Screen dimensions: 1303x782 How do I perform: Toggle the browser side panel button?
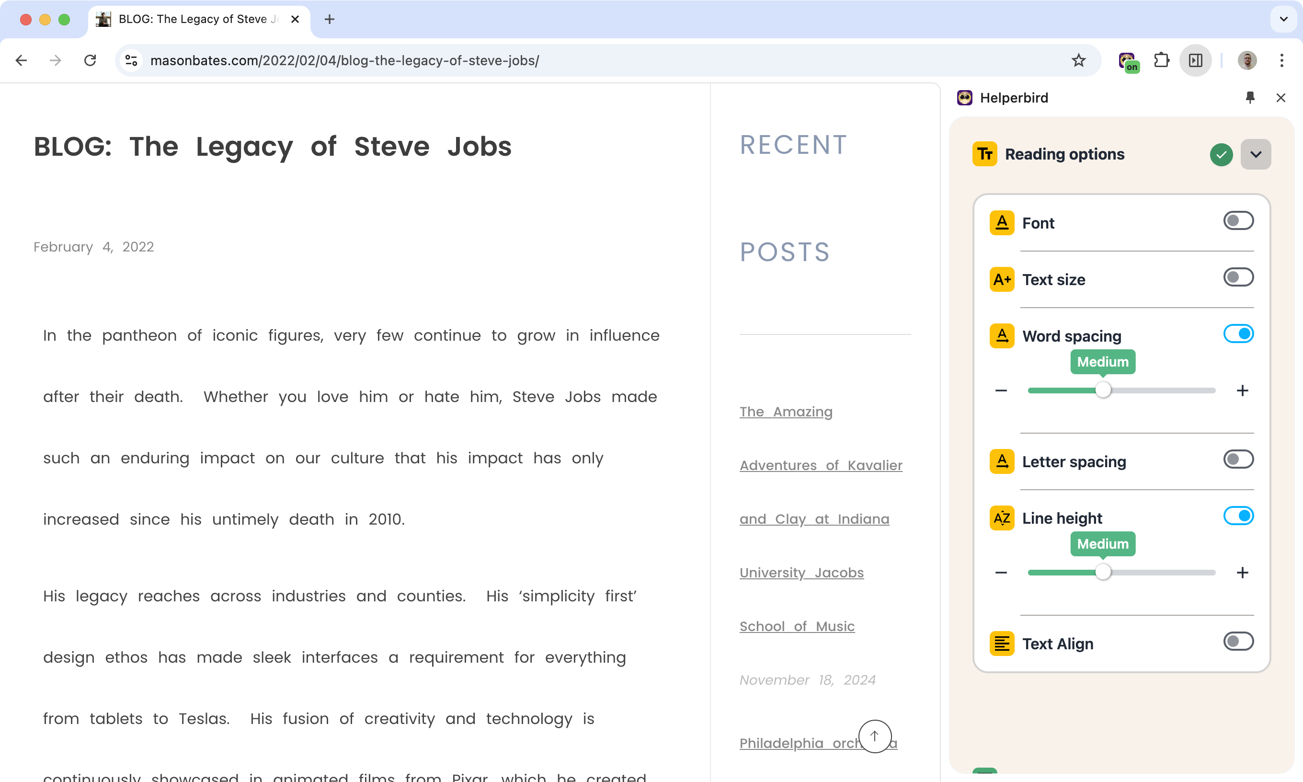pyautogui.click(x=1196, y=60)
